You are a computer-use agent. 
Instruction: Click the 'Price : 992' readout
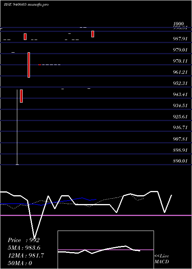[x=24, y=240]
